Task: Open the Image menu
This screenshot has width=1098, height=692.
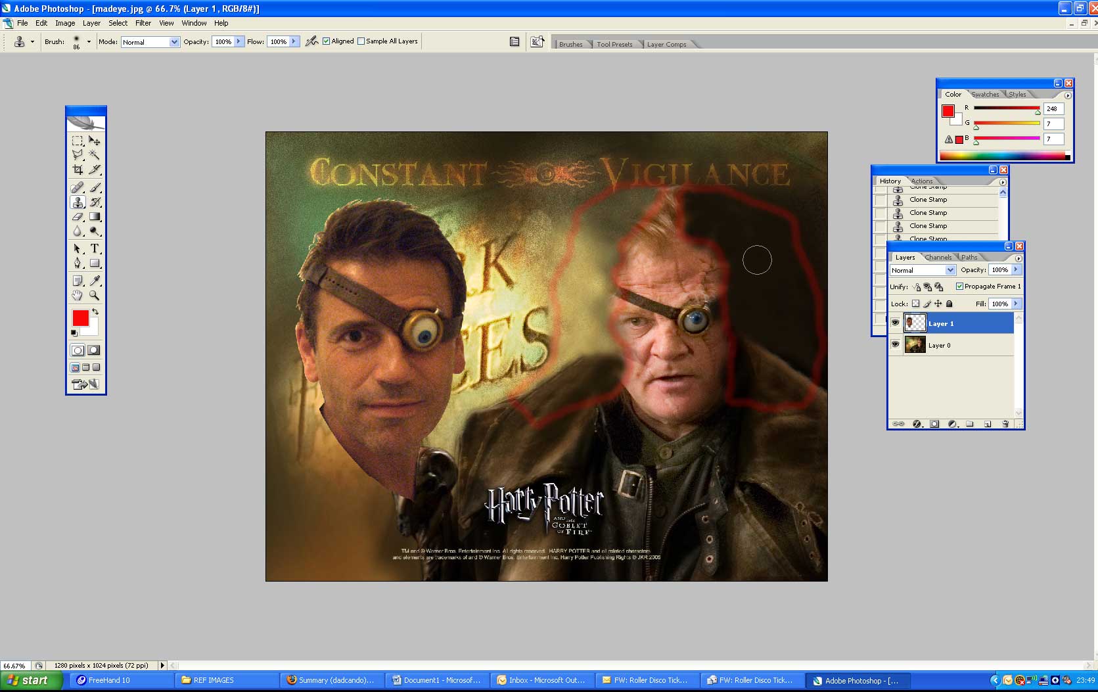Action: coord(65,23)
